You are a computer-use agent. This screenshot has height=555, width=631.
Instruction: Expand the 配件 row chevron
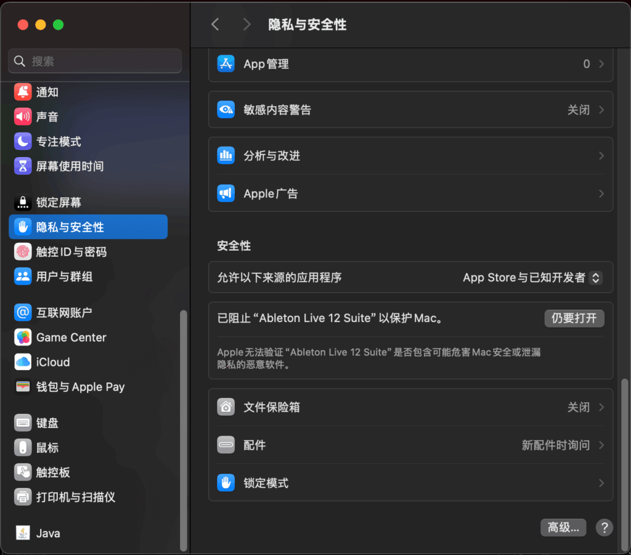(x=601, y=445)
